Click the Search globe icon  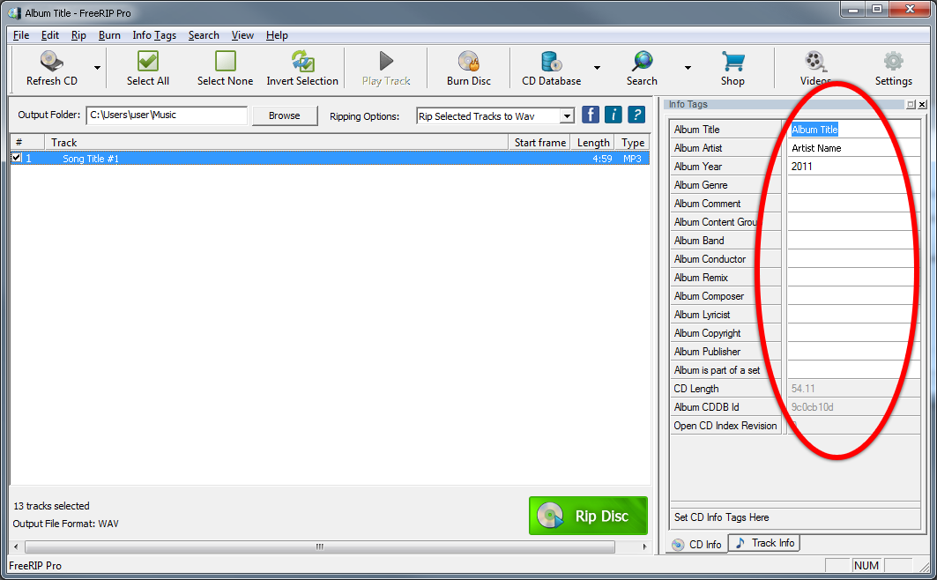coord(643,61)
